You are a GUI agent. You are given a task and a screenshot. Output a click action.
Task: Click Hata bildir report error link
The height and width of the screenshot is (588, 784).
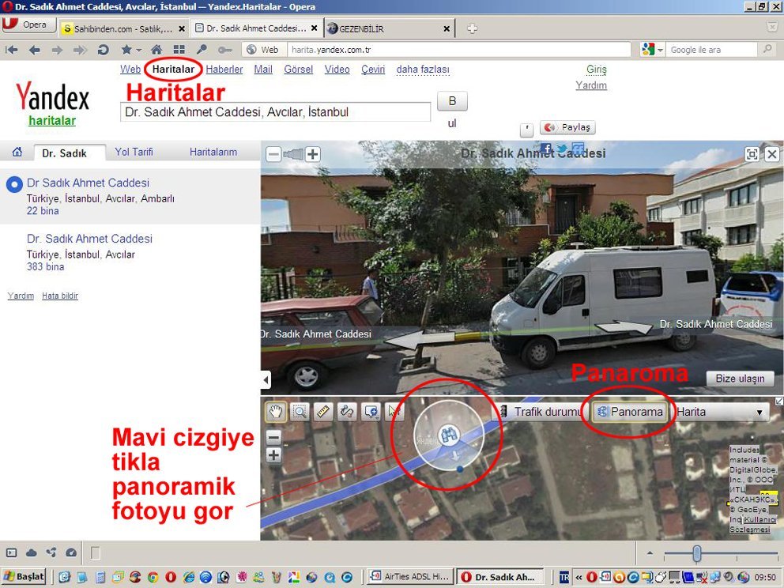60,296
